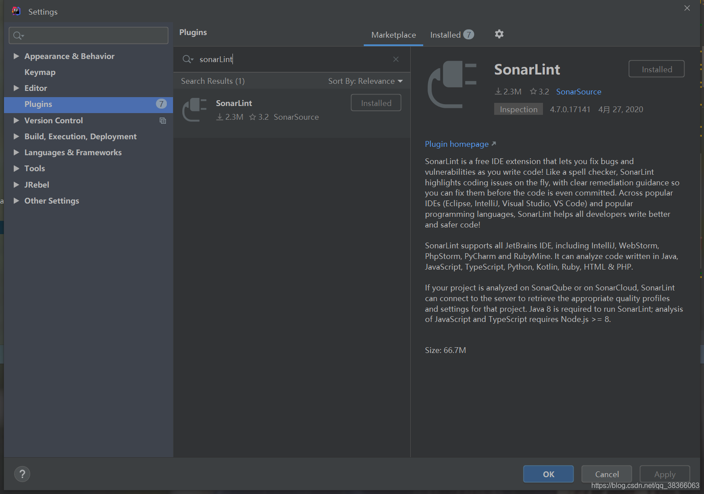
Task: Click Build, Execution, Deployment label
Action: point(80,137)
